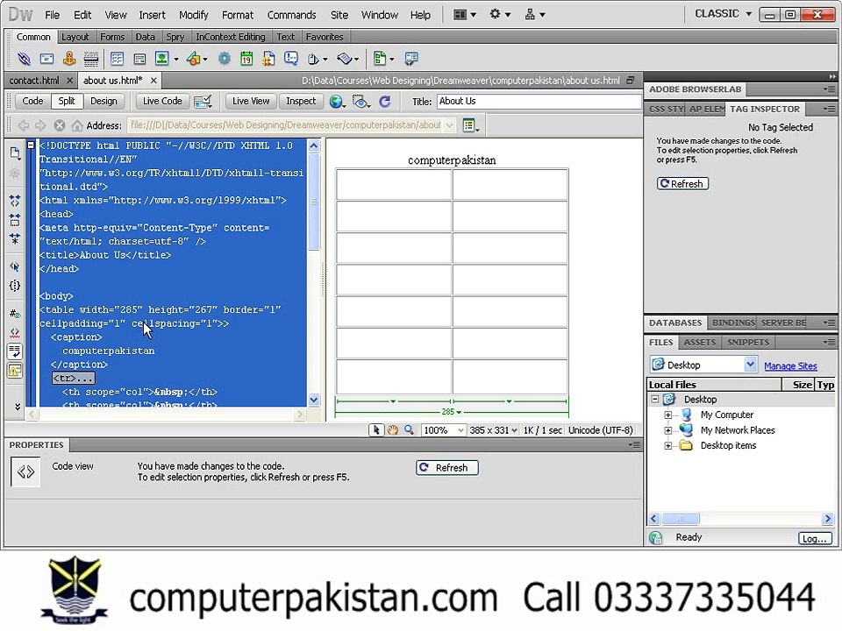This screenshot has width=842, height=631.
Task: Click the Balance Braces icon
Action: click(x=15, y=286)
